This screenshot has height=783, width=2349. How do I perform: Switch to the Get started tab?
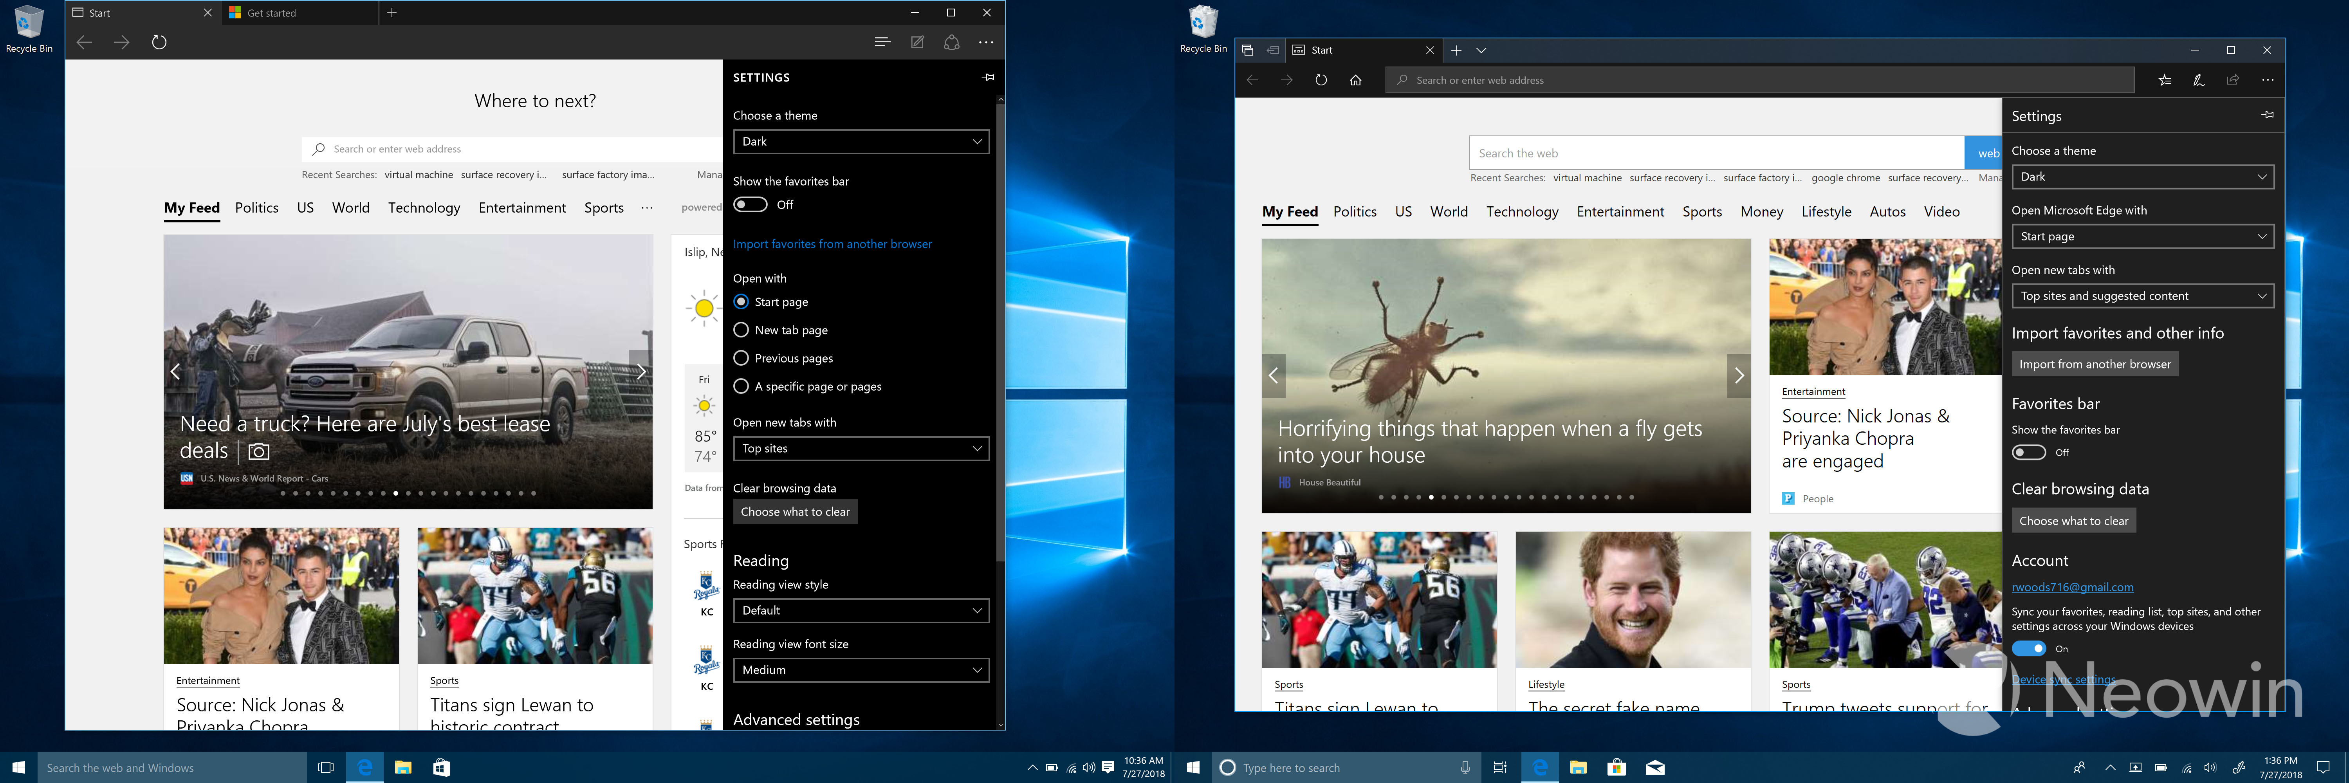pyautogui.click(x=272, y=13)
